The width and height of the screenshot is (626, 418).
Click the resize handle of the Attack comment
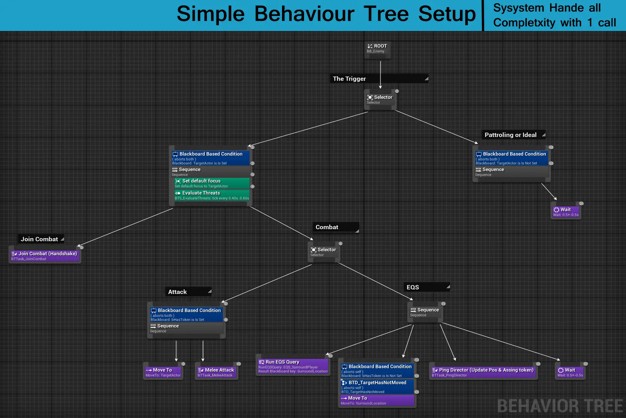pos(210,291)
